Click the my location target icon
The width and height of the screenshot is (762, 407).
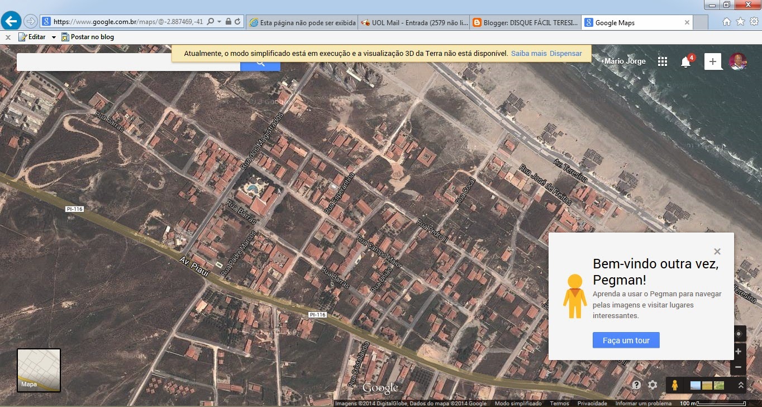[738, 334]
